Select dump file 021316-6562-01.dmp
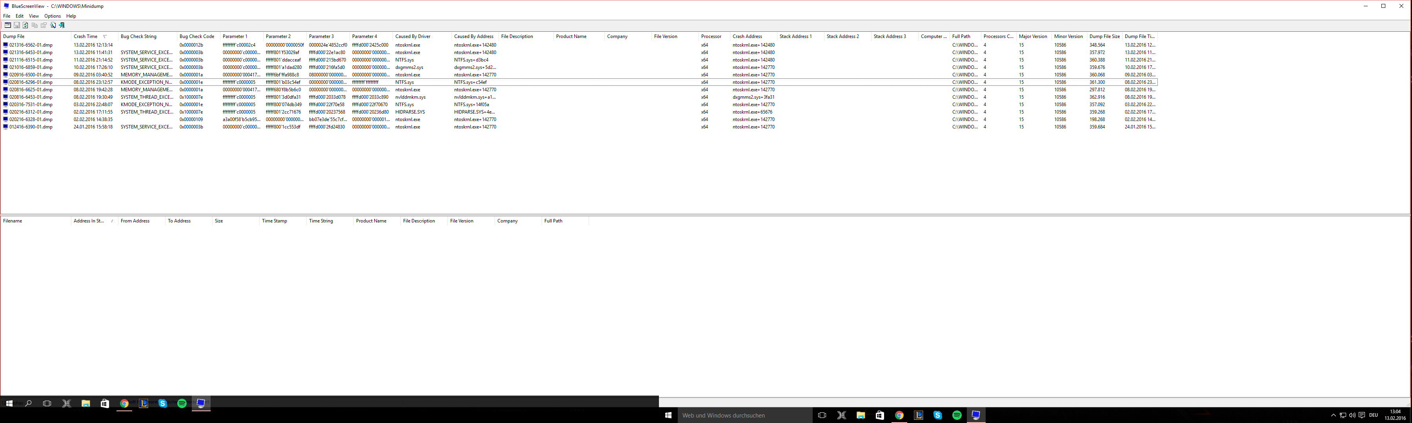This screenshot has width=1412, height=423. [x=31, y=45]
